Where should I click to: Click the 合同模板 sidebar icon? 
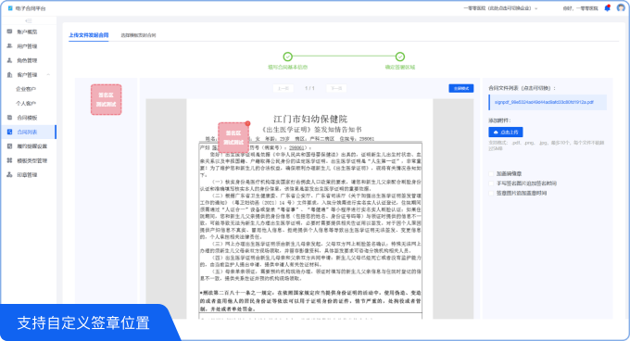[x=9, y=118]
